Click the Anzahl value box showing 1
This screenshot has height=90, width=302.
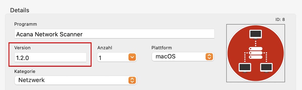coord(117,58)
